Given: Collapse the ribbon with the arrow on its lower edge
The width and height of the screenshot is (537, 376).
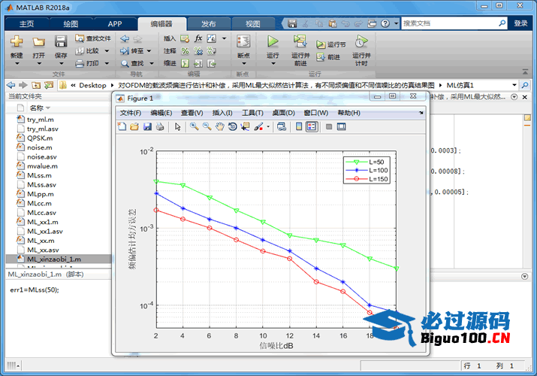Looking at the screenshot, I should (525, 71).
